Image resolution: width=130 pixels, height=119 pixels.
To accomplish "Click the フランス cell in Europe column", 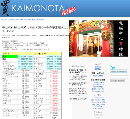I will point(40,56).
